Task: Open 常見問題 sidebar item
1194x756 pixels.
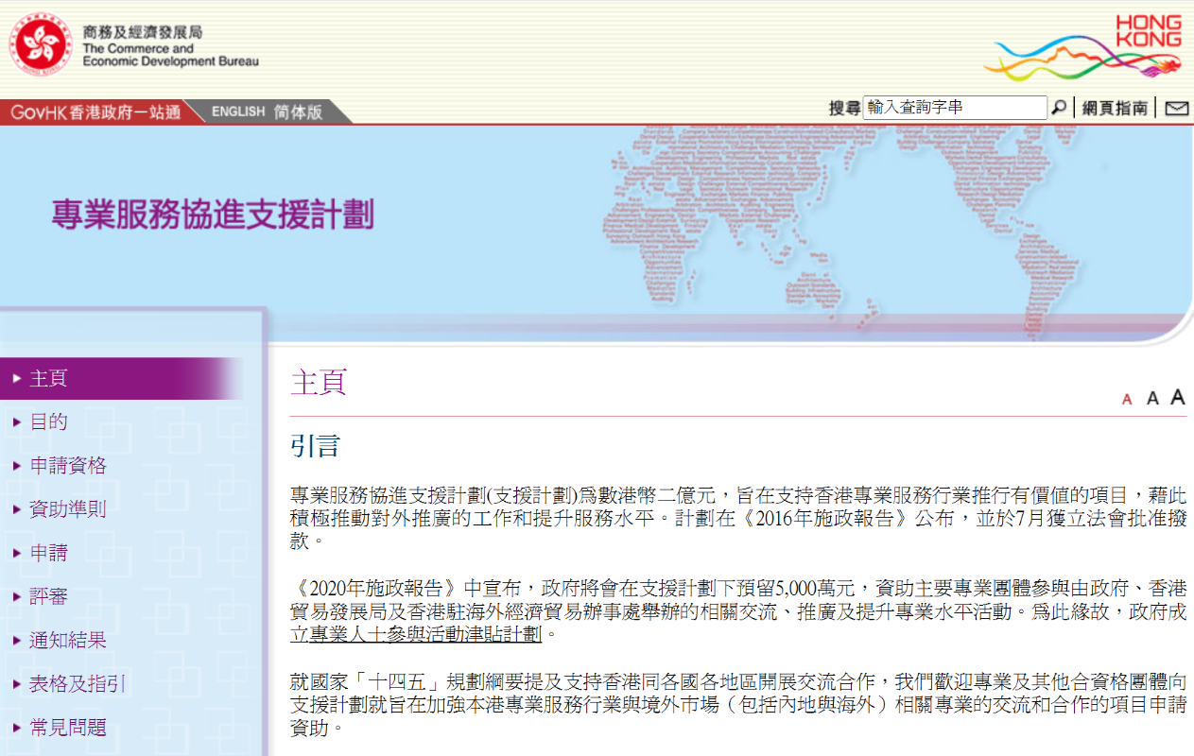Action: click(67, 727)
